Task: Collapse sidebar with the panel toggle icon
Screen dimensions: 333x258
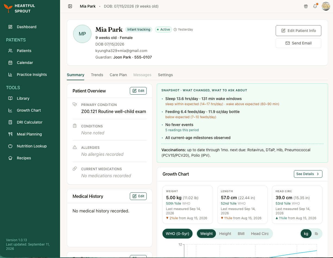Action: pyautogui.click(x=70, y=6)
